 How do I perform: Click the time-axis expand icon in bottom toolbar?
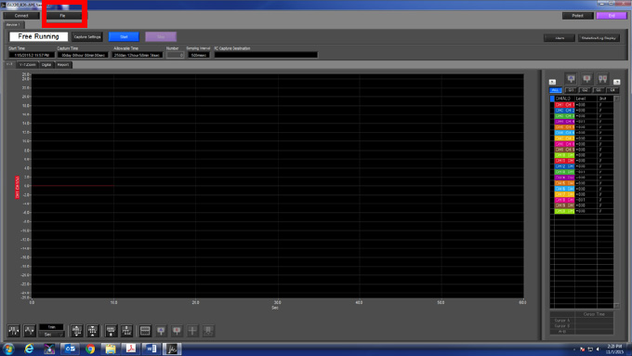pos(14,331)
